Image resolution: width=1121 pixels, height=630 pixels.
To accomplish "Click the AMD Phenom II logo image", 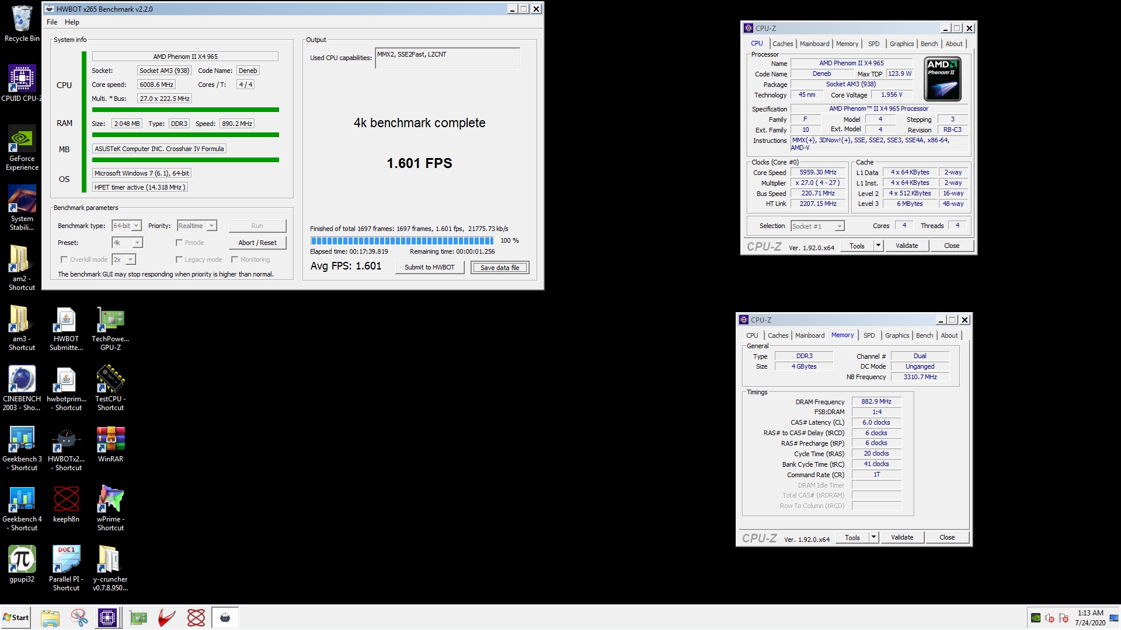I will coord(942,79).
